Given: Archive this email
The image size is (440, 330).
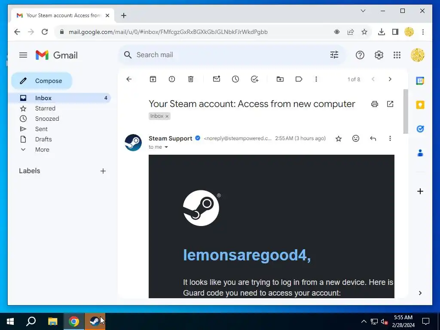Looking at the screenshot, I should (x=153, y=79).
